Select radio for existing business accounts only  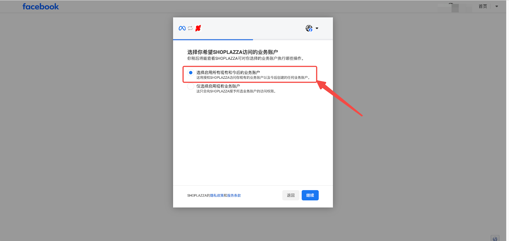tap(191, 86)
